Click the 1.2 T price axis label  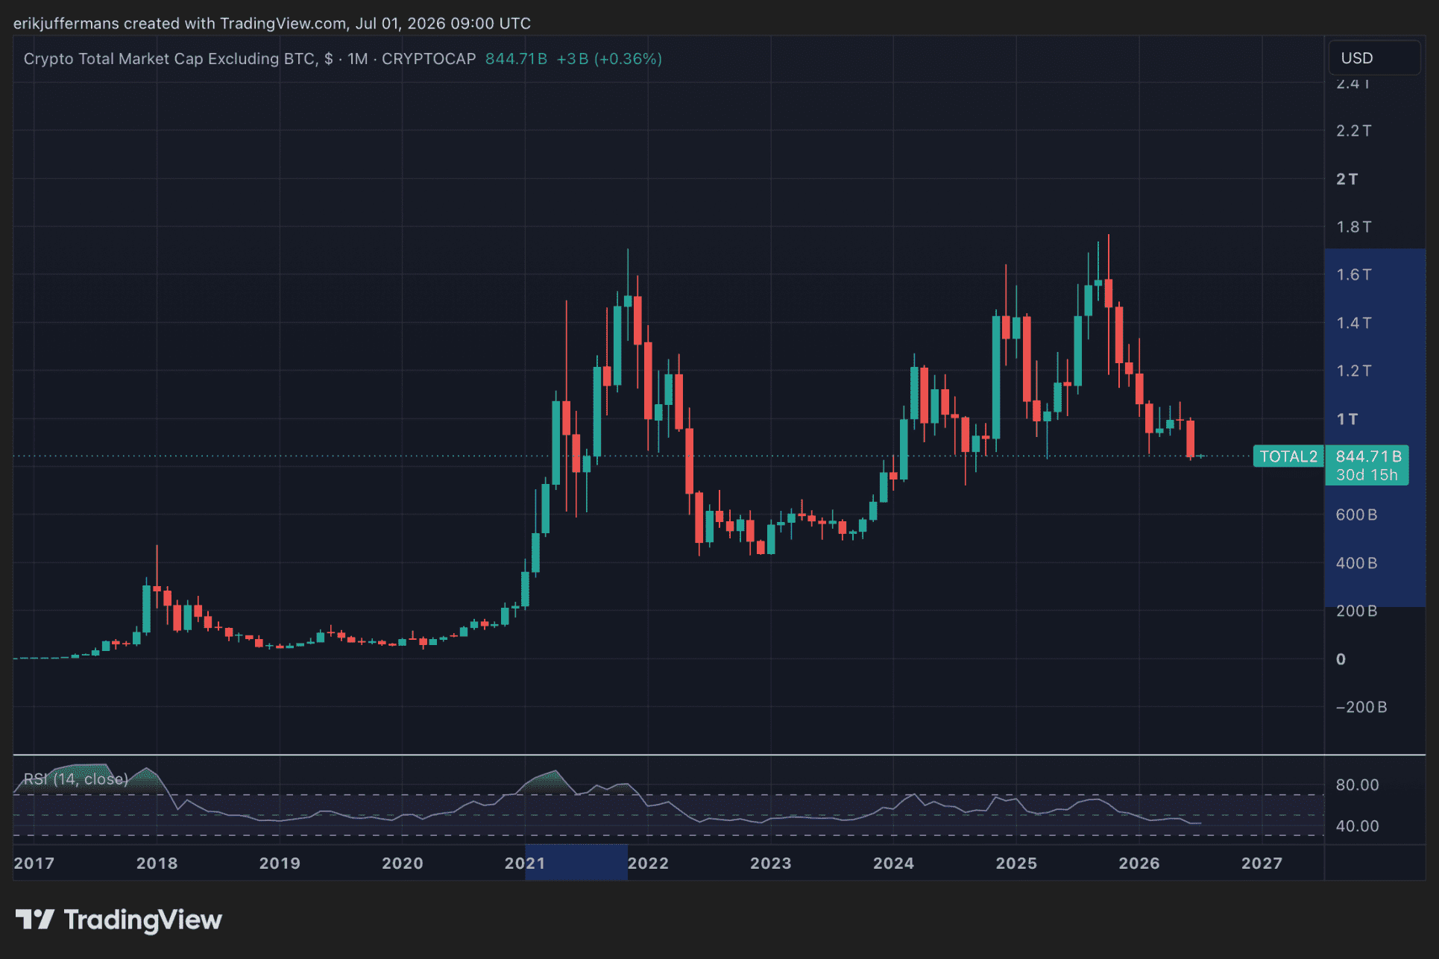1354,371
